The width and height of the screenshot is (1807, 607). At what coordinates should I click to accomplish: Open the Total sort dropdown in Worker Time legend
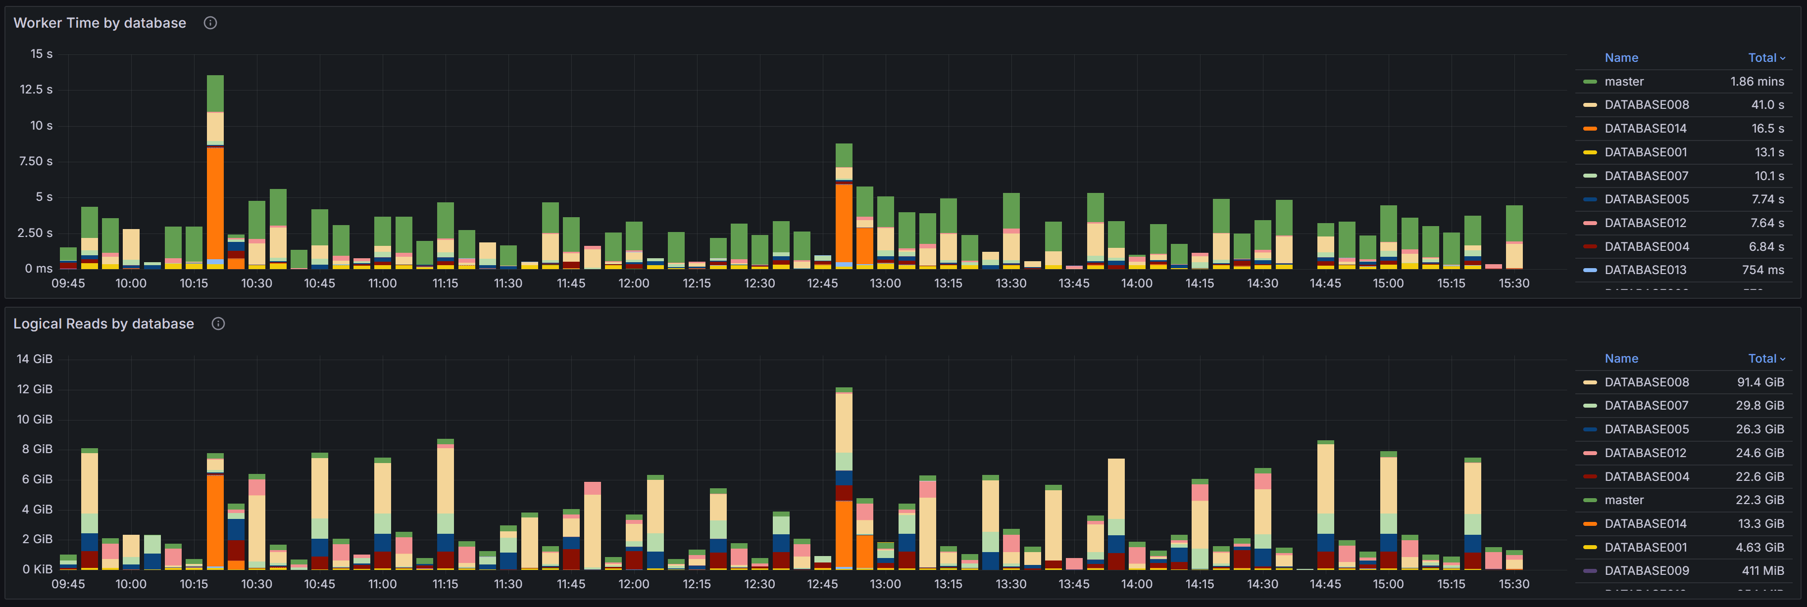[1765, 57]
